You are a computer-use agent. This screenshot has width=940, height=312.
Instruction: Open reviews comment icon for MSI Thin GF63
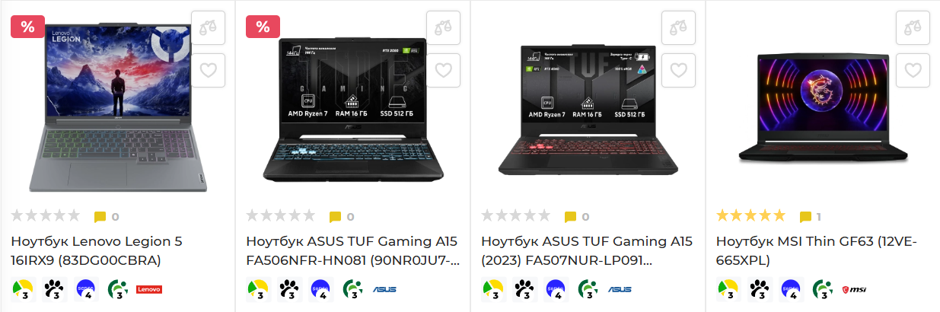805,217
